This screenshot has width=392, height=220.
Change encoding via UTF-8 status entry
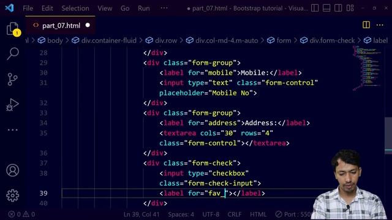(211, 215)
